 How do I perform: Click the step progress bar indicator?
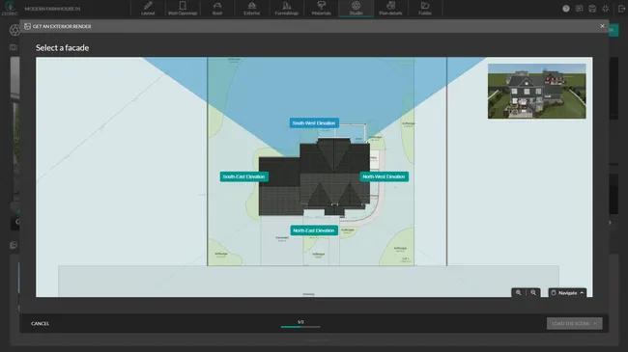[300, 327]
